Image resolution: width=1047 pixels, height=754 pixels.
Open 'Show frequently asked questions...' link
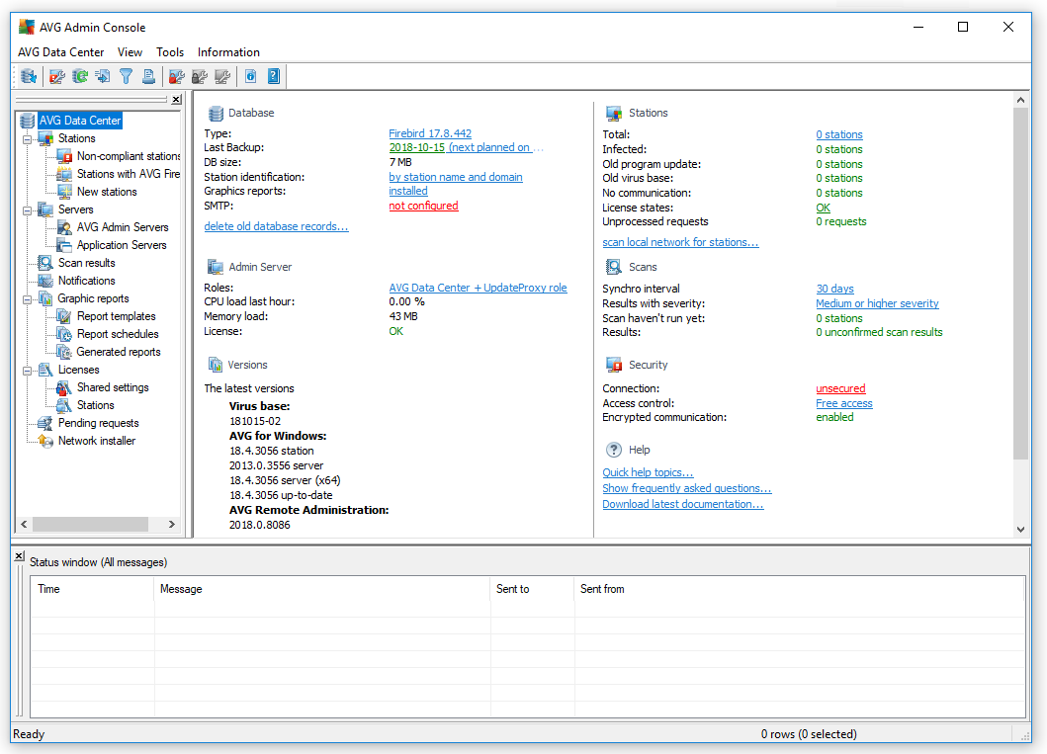tap(686, 488)
